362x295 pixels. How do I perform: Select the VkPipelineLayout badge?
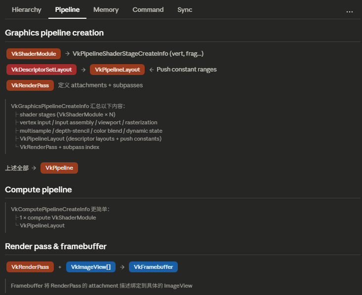coord(117,70)
